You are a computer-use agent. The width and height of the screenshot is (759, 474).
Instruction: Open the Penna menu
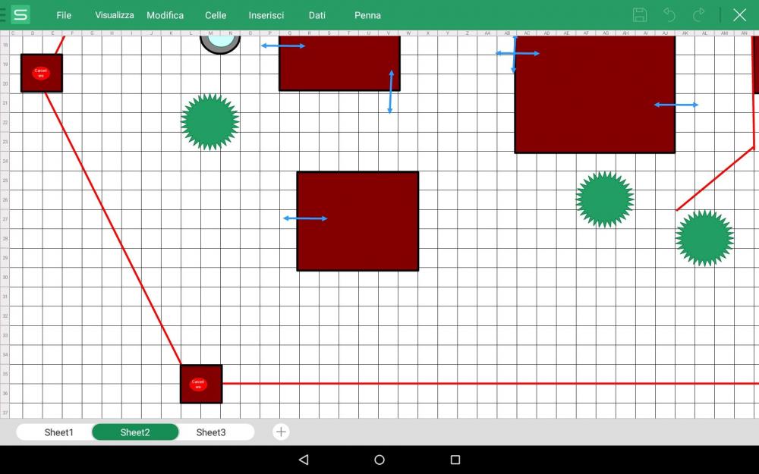point(368,15)
